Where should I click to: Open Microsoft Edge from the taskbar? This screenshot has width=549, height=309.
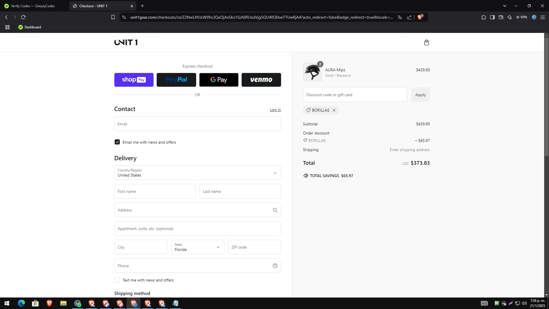pos(21,303)
